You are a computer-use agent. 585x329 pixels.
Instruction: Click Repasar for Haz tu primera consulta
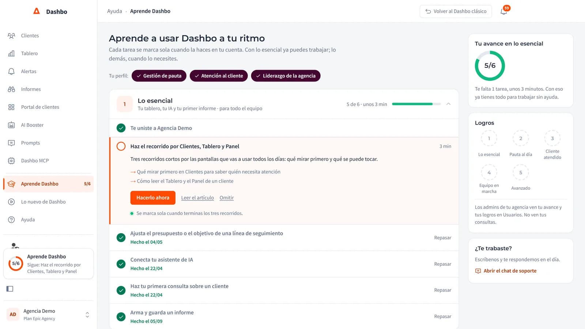(x=443, y=290)
